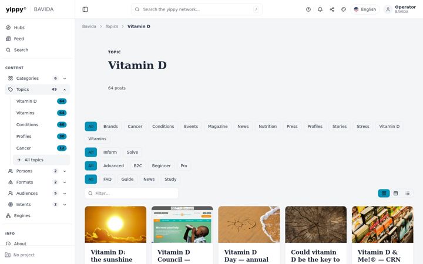This screenshot has width=423, height=264.
Task: Filter posts by Stress category
Action: tap(363, 126)
